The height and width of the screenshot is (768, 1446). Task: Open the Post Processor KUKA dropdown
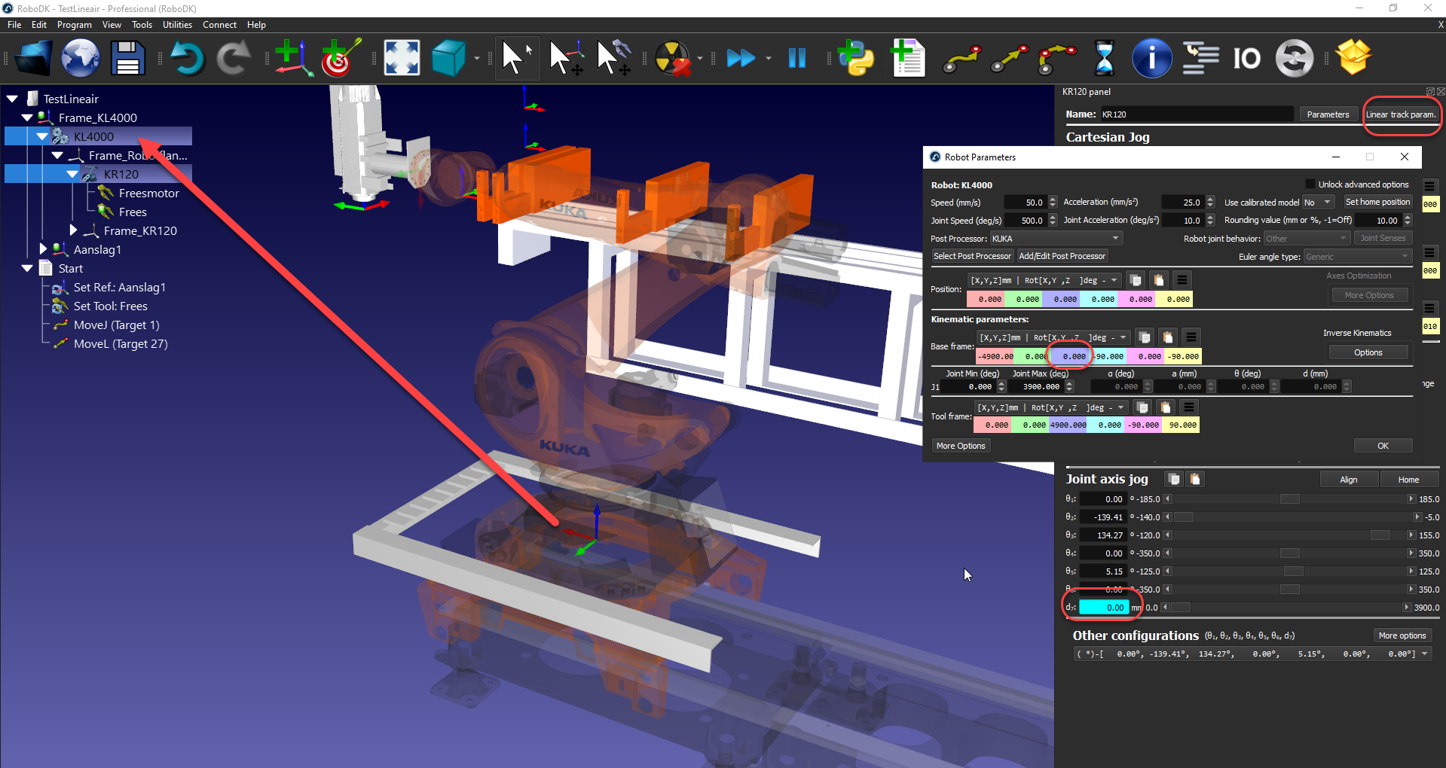1056,239
